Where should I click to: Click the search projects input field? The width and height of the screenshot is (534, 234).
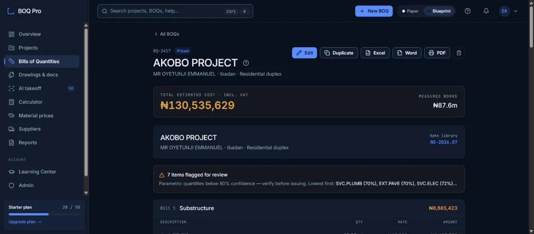click(x=175, y=11)
